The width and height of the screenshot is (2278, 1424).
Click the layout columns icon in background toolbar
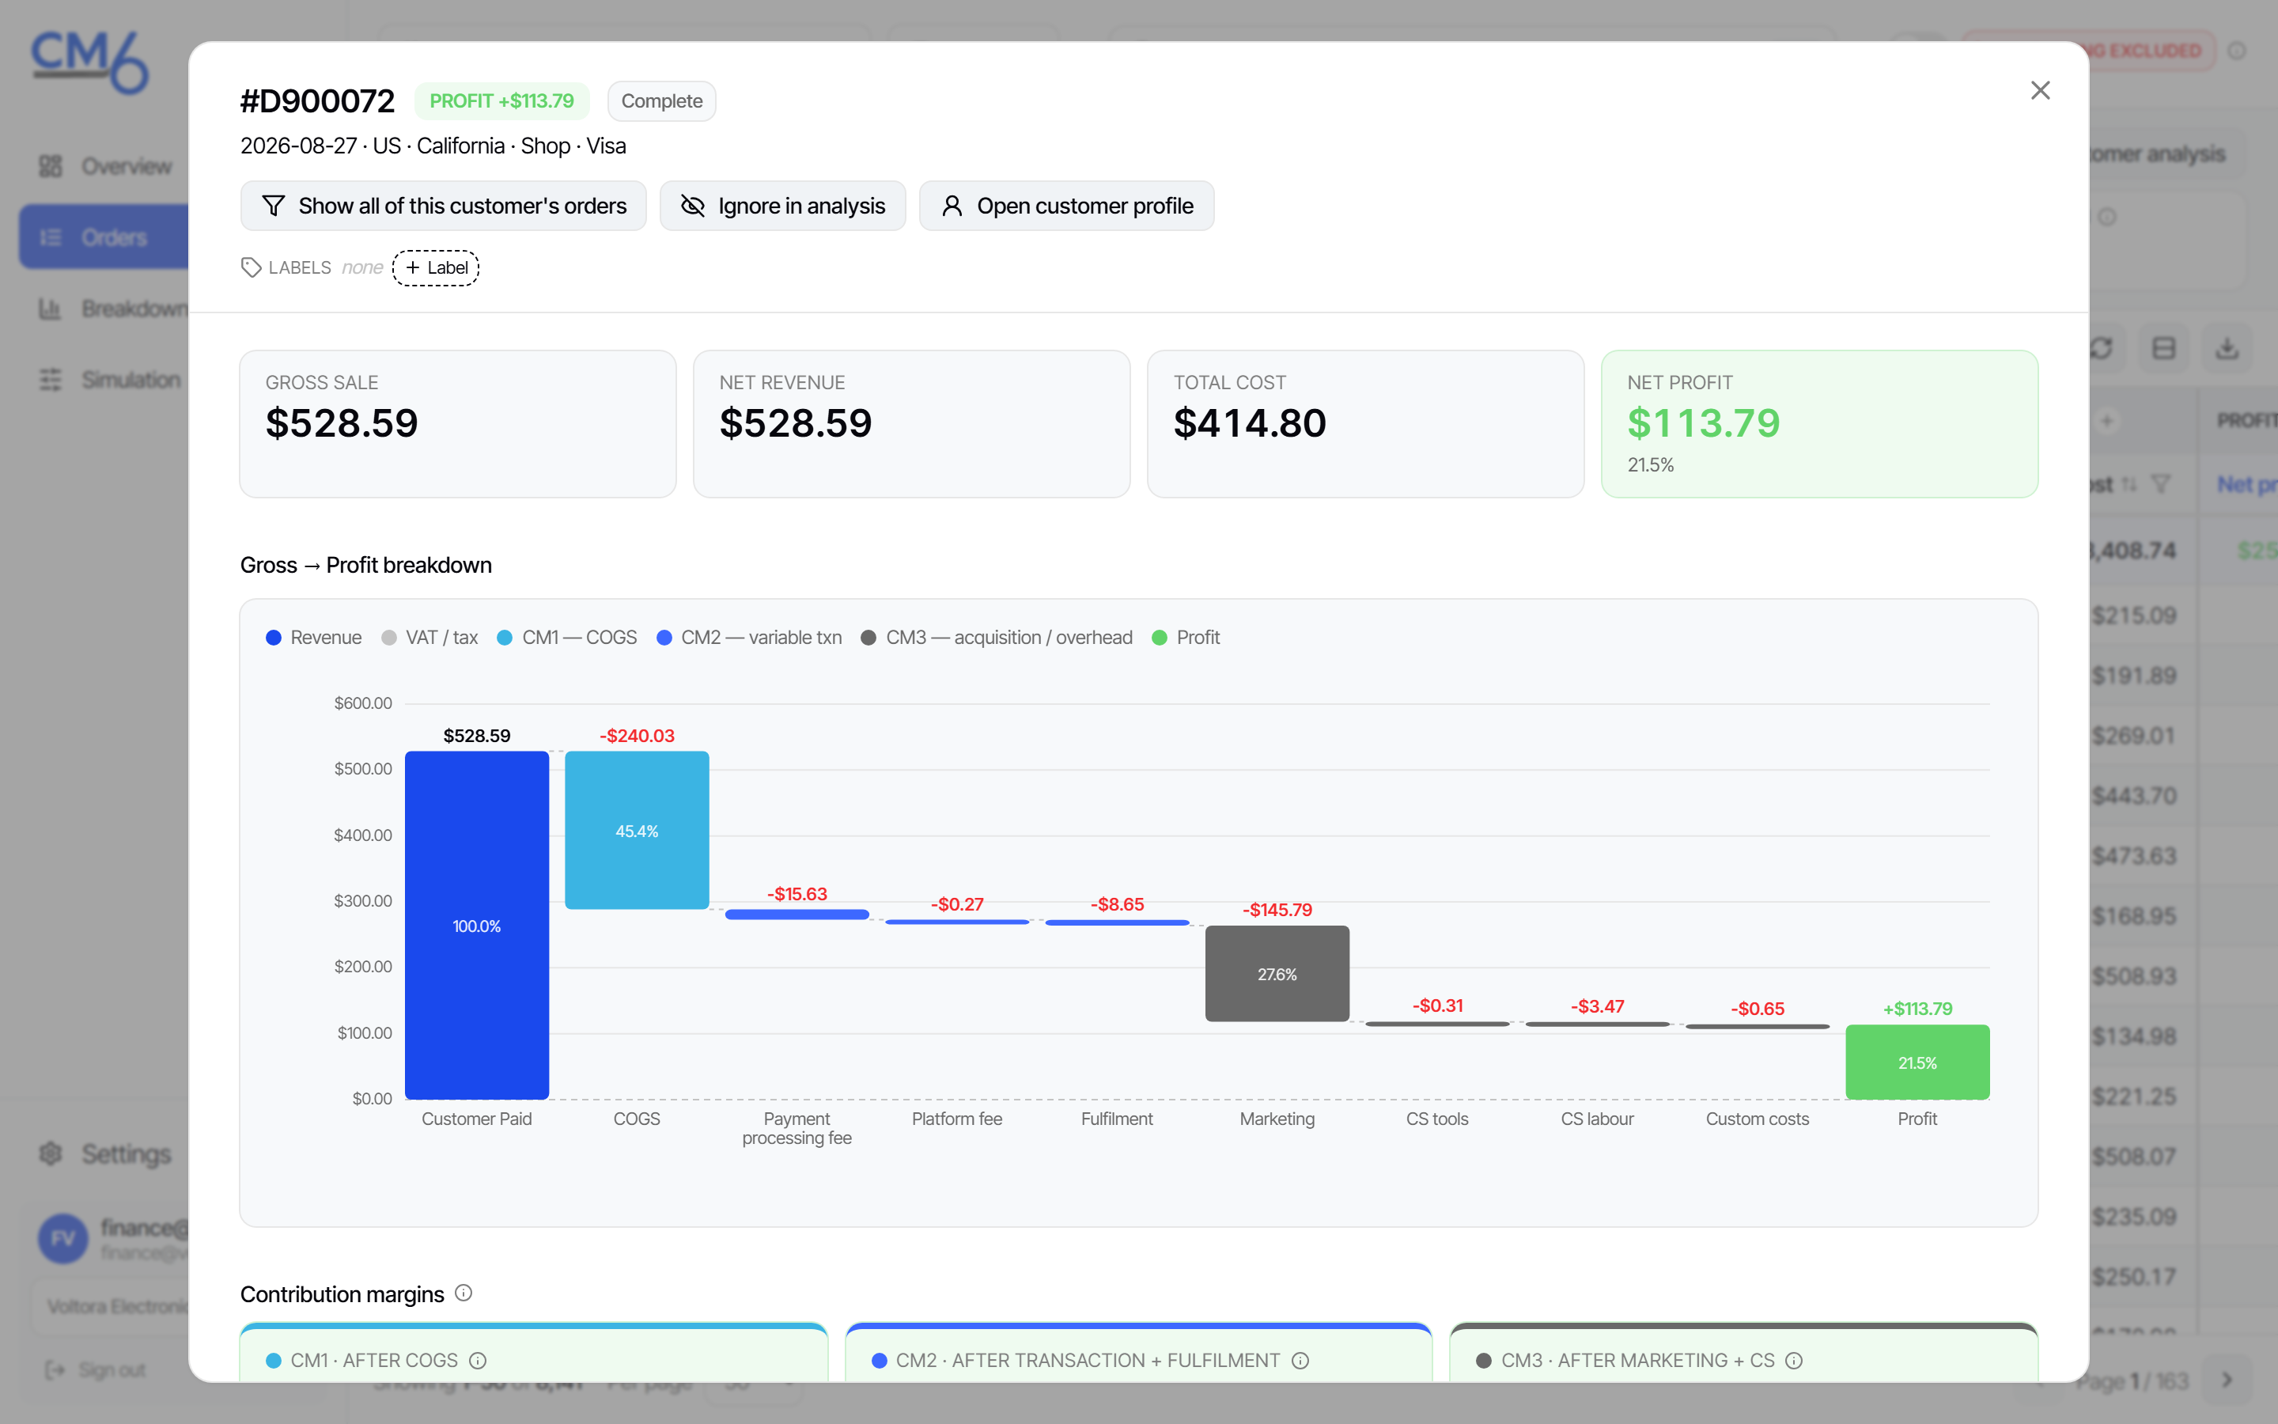(2163, 348)
